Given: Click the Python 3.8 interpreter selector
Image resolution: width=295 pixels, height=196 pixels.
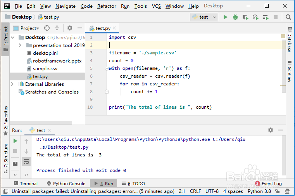Looking at the screenshot, I should 259,191.
